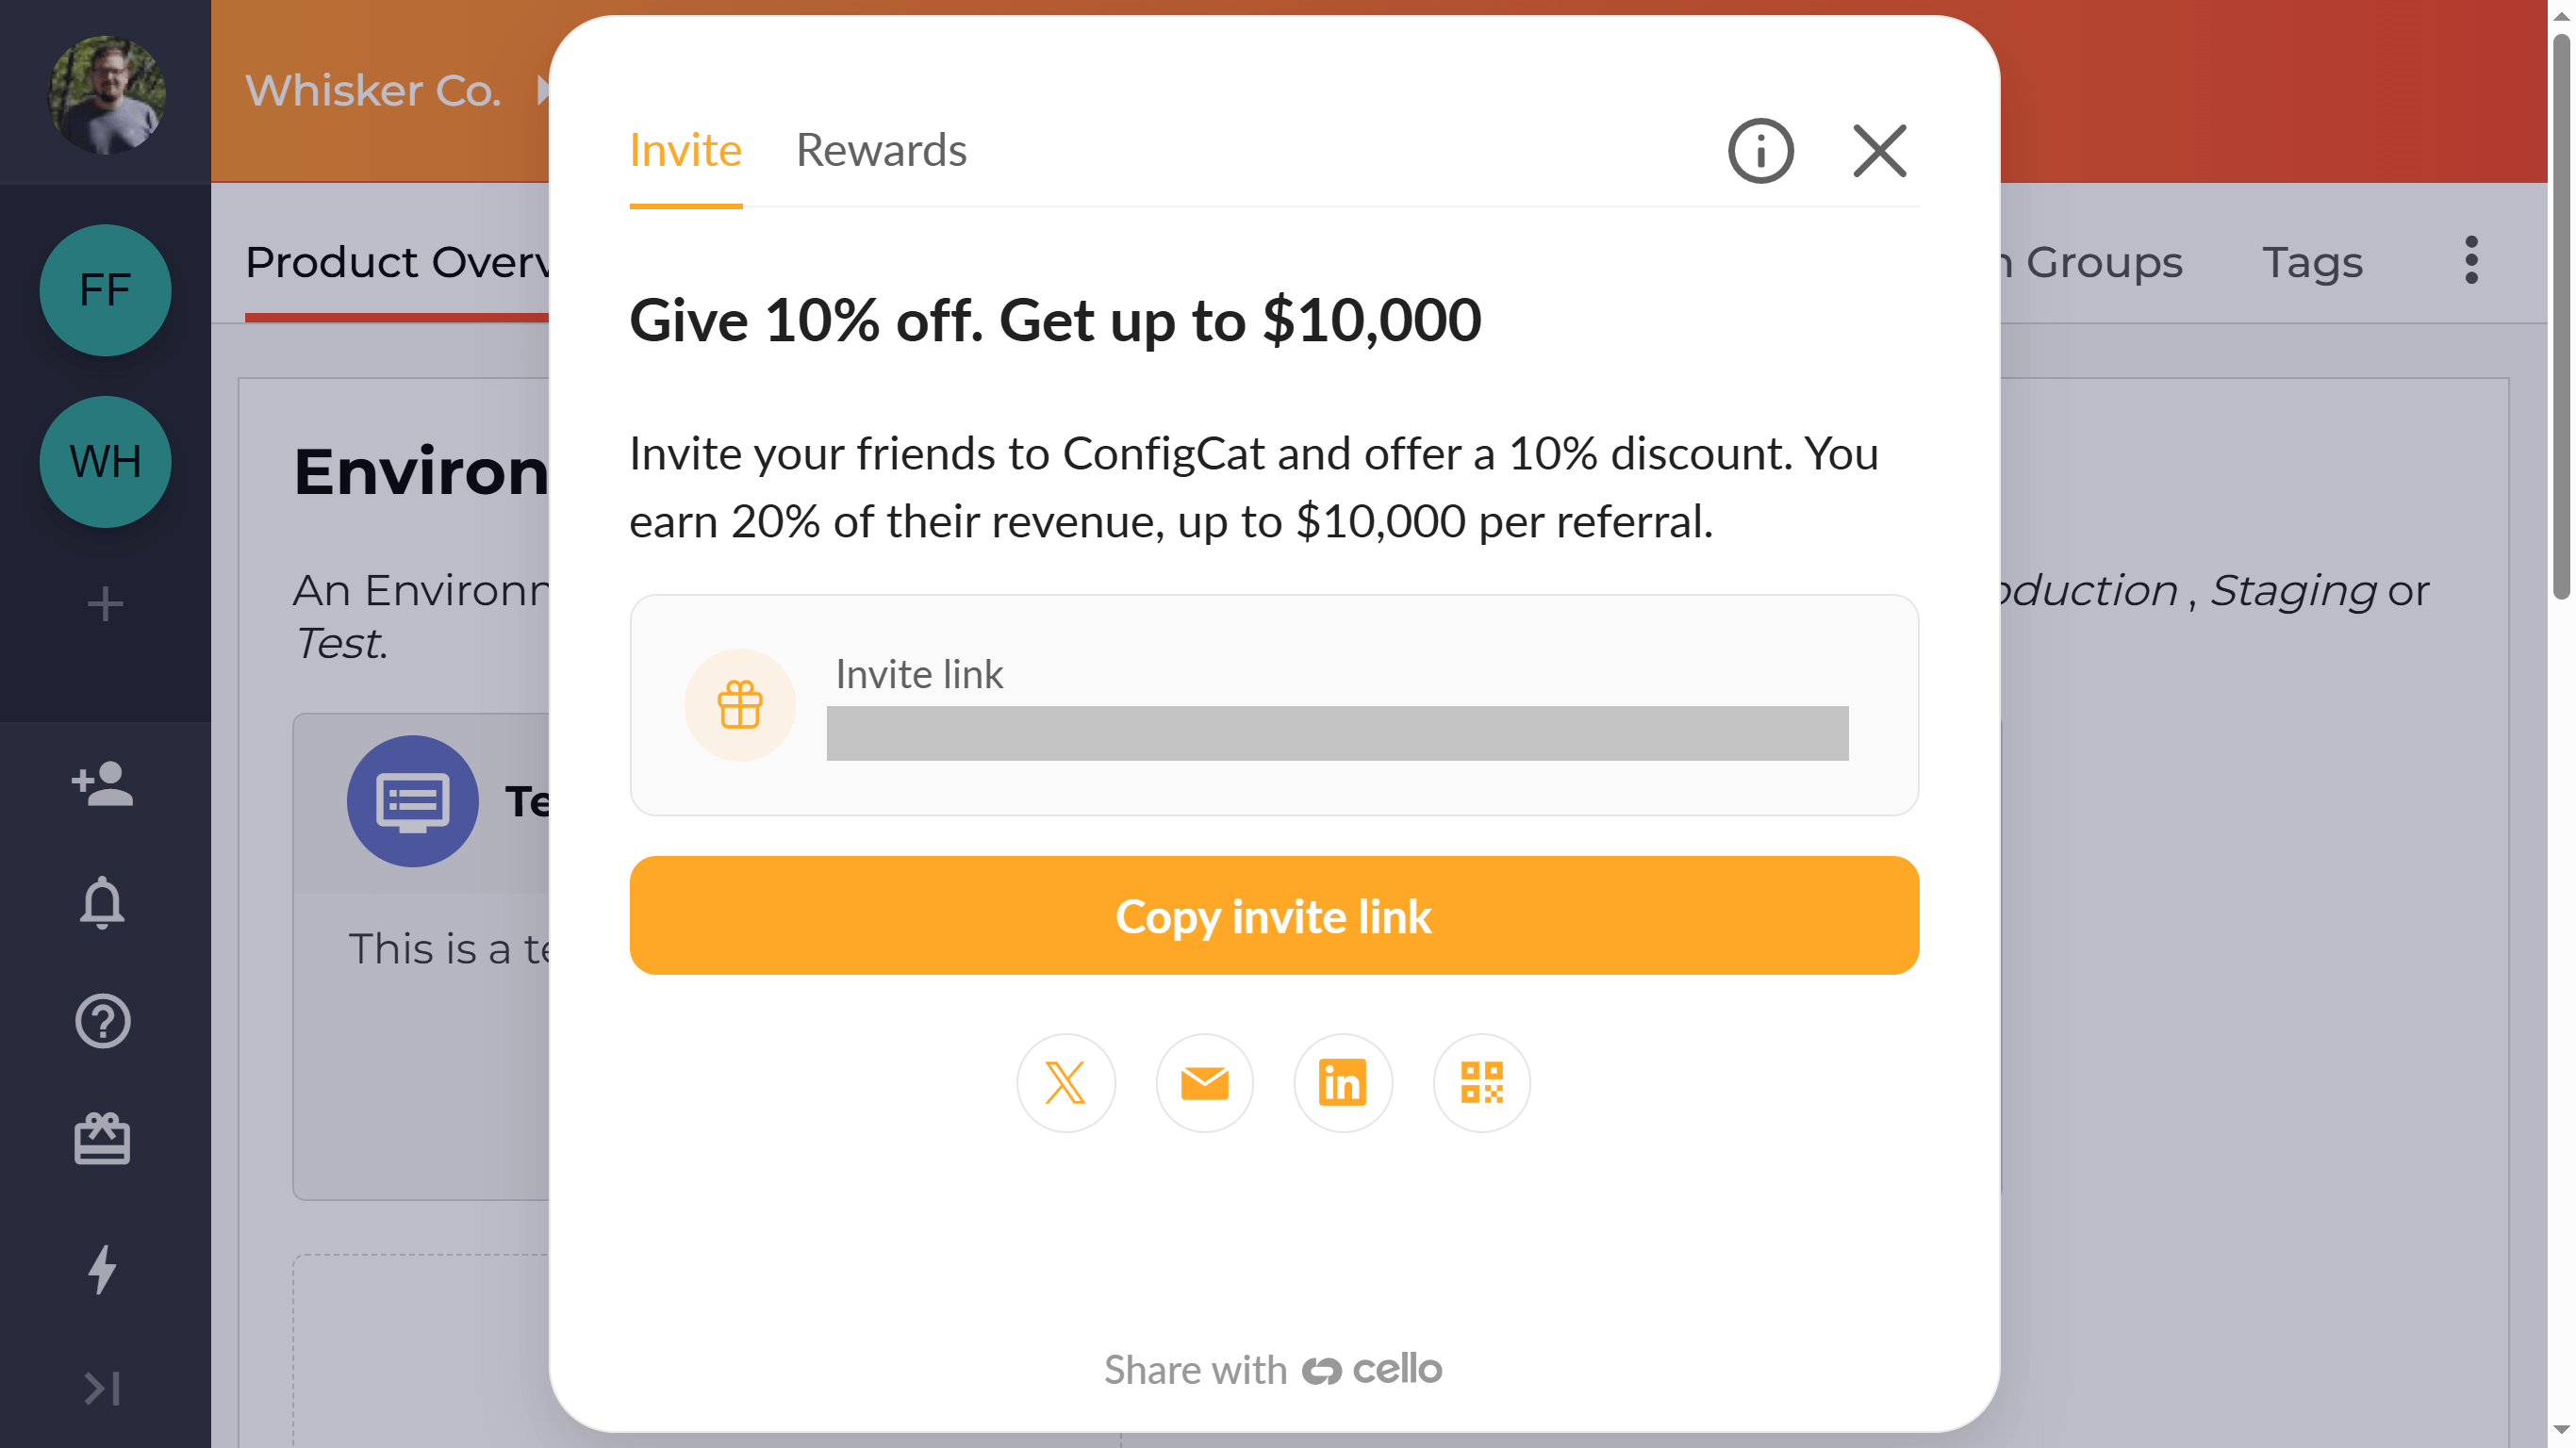Select the WH product avatar
This screenshot has height=1448, width=2576.
coord(105,461)
